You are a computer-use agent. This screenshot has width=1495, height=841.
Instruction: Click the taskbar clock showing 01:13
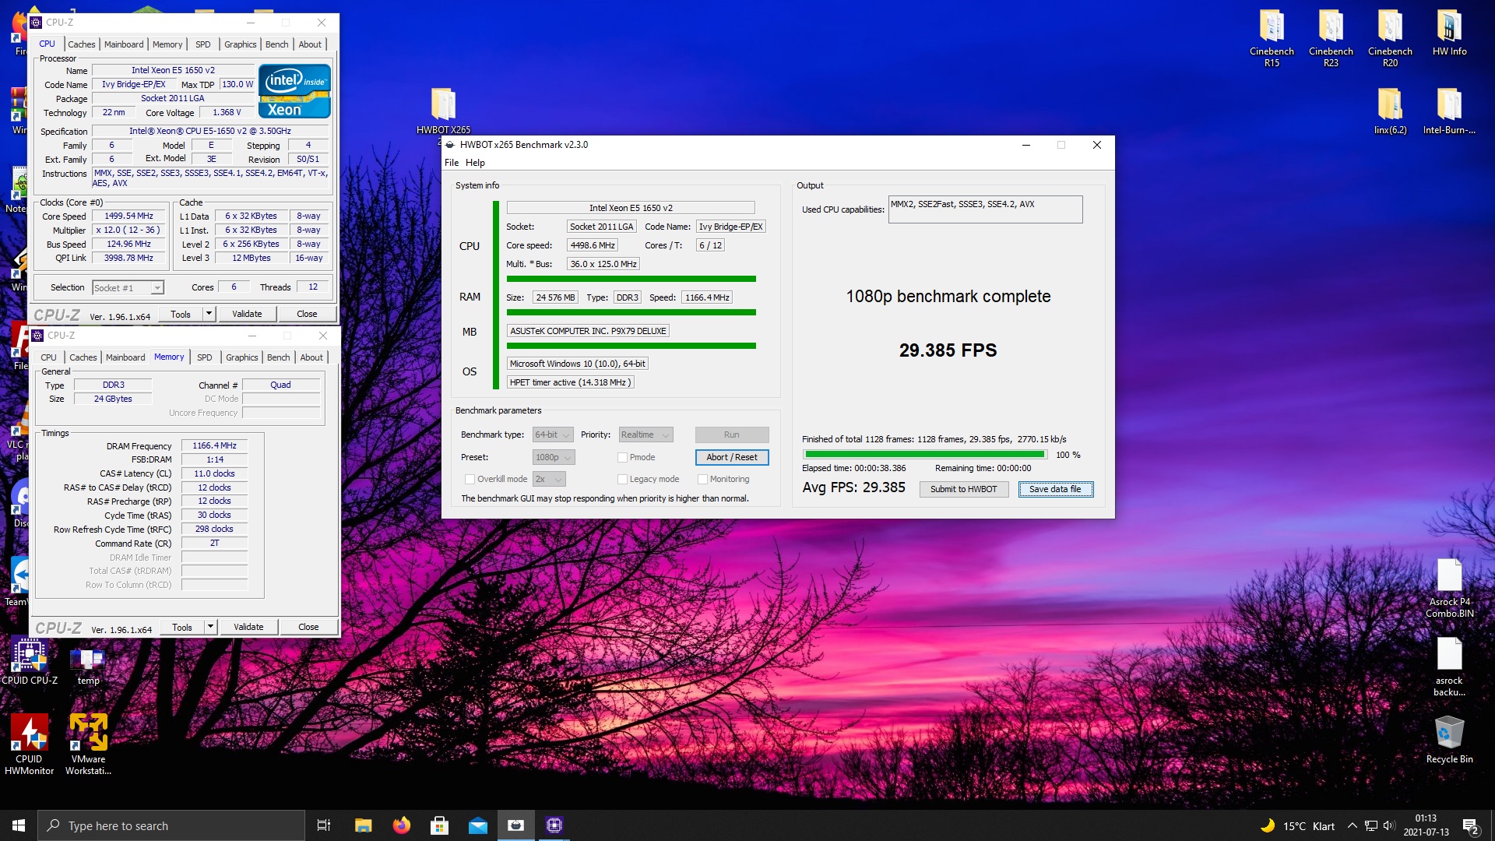[1426, 825]
